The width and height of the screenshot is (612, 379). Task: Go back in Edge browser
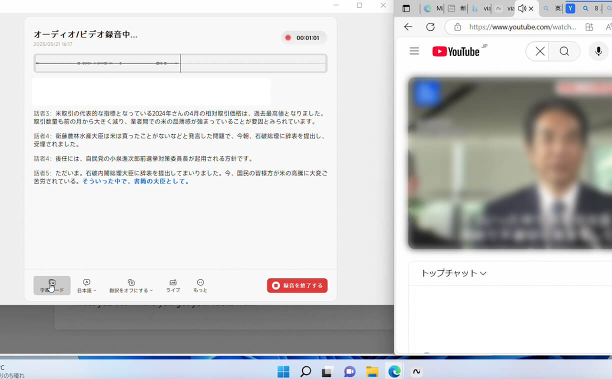[408, 27]
